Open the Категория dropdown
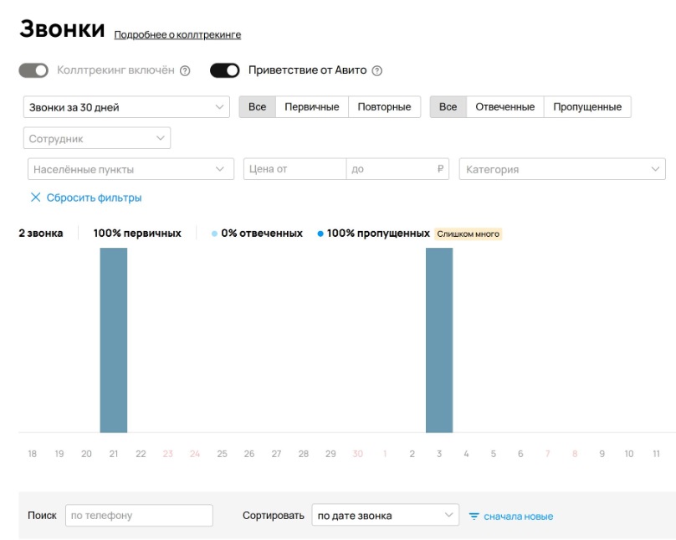The image size is (676, 540). [x=561, y=169]
